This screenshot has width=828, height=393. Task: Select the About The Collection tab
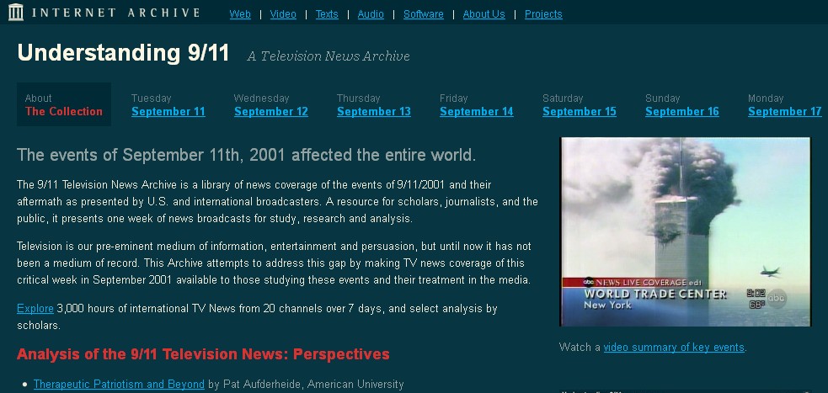pyautogui.click(x=64, y=104)
